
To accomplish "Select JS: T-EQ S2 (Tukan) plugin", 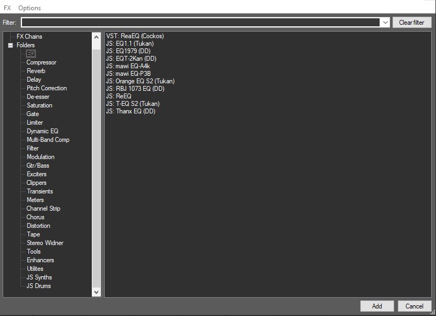I will 133,104.
